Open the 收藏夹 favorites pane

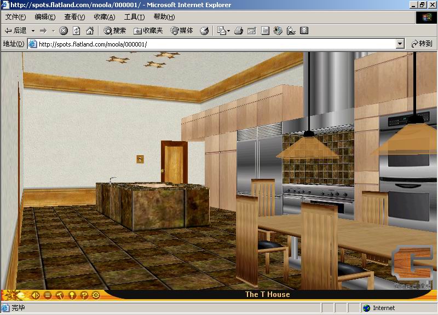(x=148, y=31)
